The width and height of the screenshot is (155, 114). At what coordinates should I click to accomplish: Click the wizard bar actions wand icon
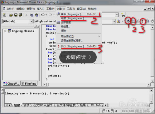pos(119,21)
